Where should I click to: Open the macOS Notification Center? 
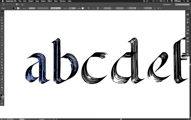coord(188,1)
